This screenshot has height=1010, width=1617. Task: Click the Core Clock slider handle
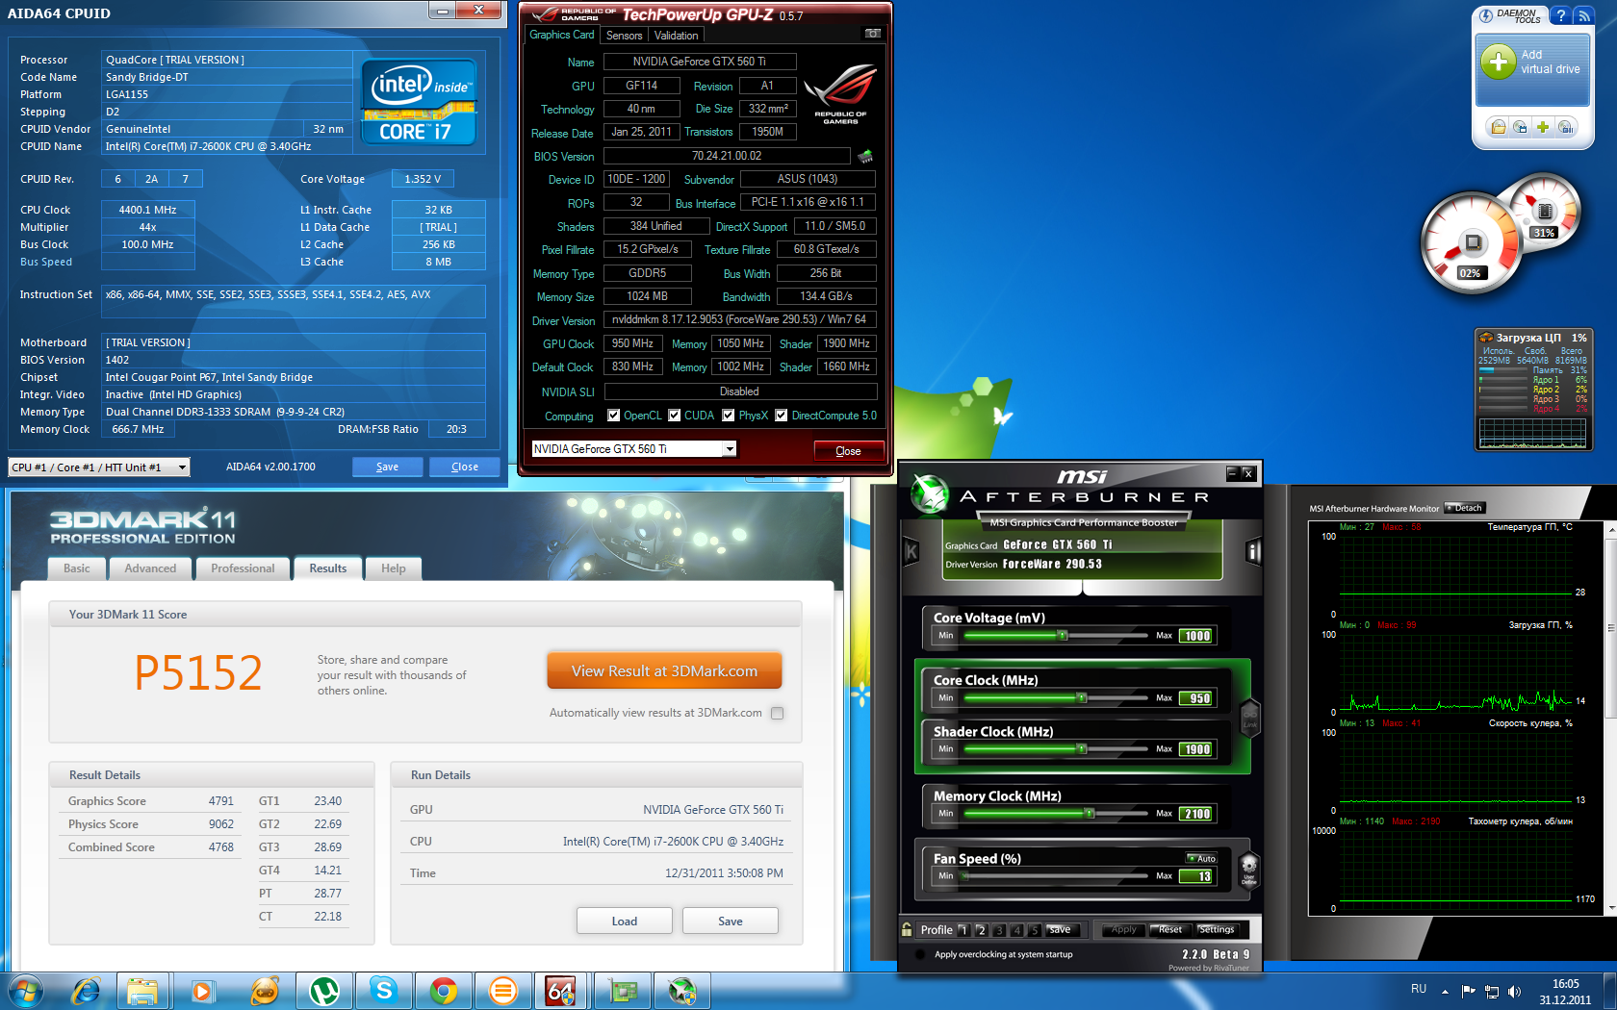[1082, 697]
